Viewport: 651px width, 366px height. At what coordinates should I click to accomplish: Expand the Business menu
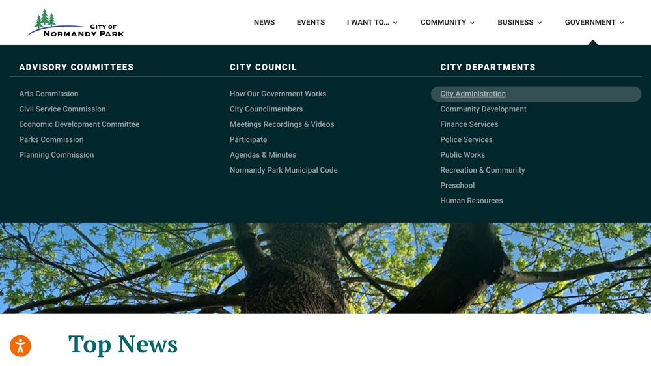coord(519,22)
